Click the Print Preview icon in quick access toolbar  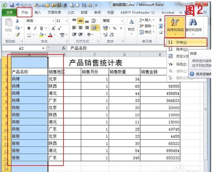pyautogui.click(x=72, y=5)
